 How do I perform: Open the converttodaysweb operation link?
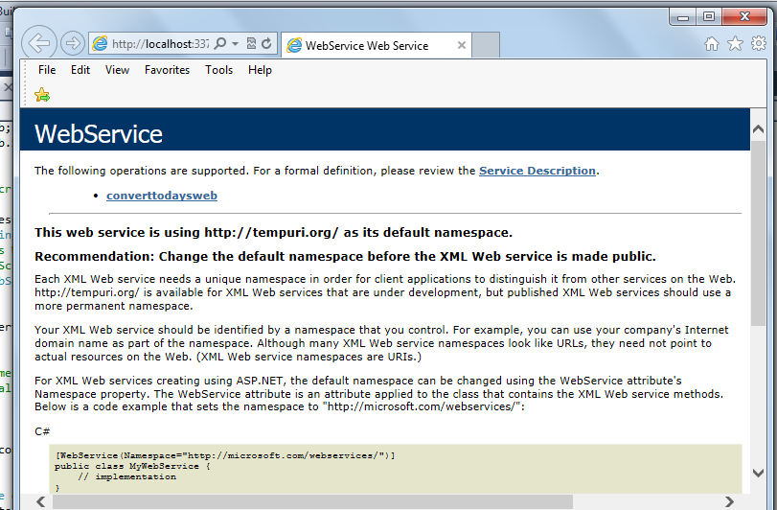click(162, 196)
